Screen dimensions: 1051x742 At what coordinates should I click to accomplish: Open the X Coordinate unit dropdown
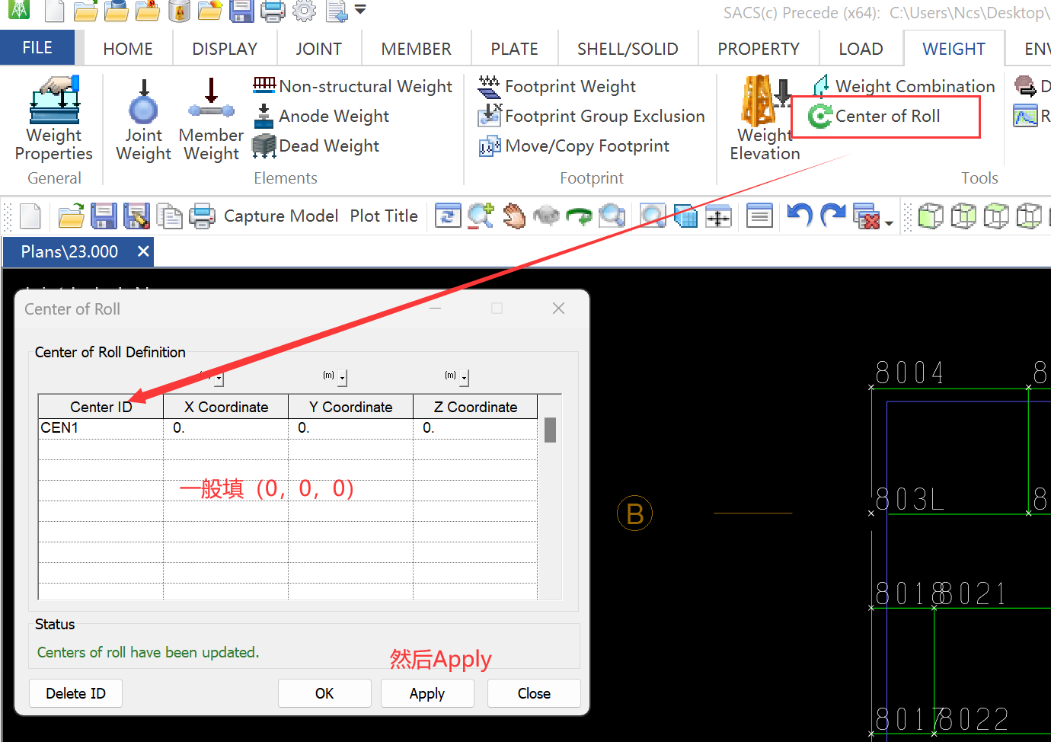219,378
